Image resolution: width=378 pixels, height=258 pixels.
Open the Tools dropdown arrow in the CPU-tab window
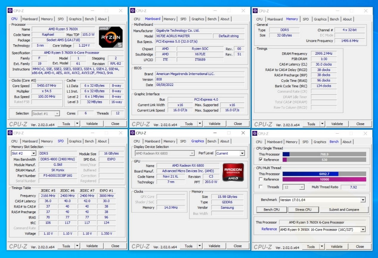(x=77, y=124)
